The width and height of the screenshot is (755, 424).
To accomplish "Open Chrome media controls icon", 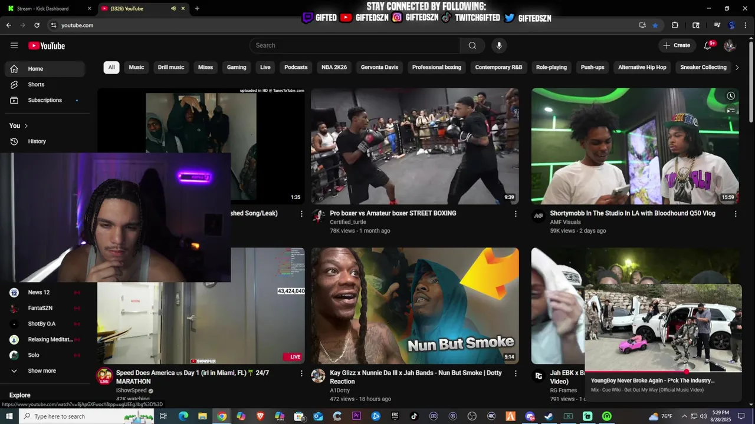I will (717, 25).
